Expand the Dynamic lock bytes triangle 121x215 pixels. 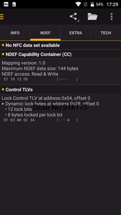tap(3, 104)
